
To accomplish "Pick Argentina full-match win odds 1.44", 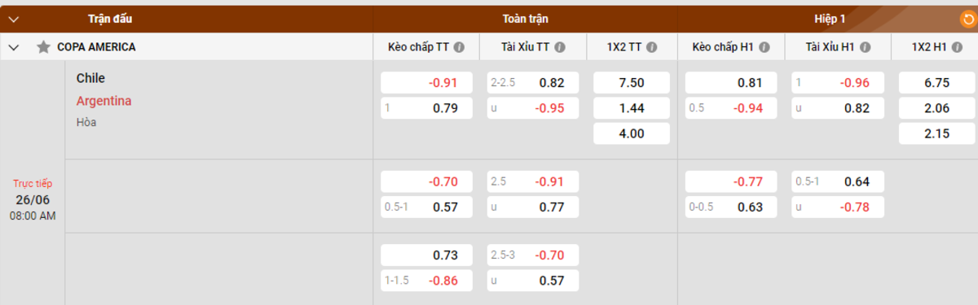I will coord(632,108).
